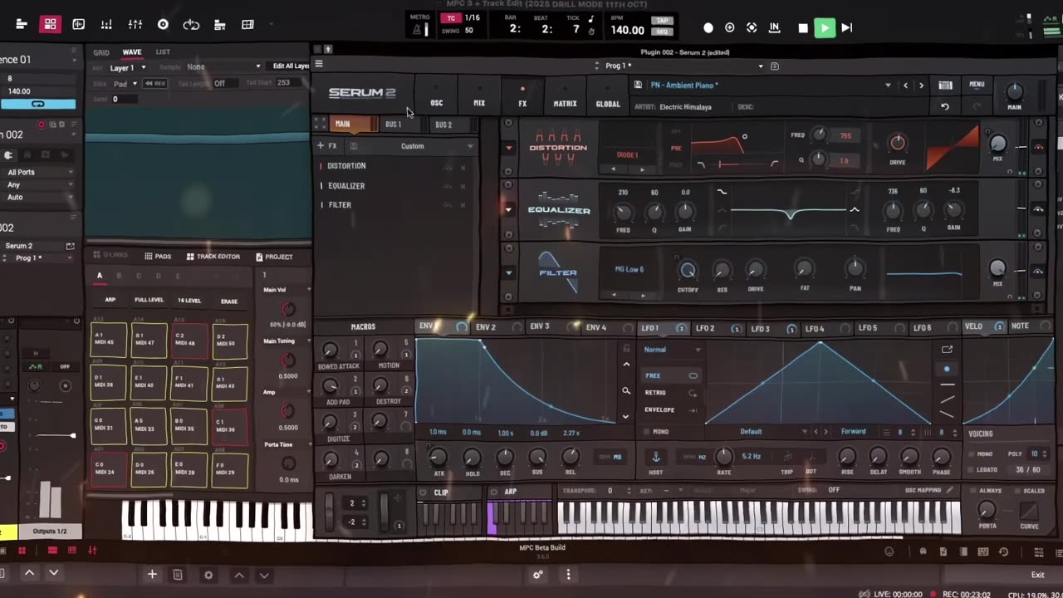Click the FULL LEVEL button
Viewport: 1063px width, 598px height.
tap(149, 300)
